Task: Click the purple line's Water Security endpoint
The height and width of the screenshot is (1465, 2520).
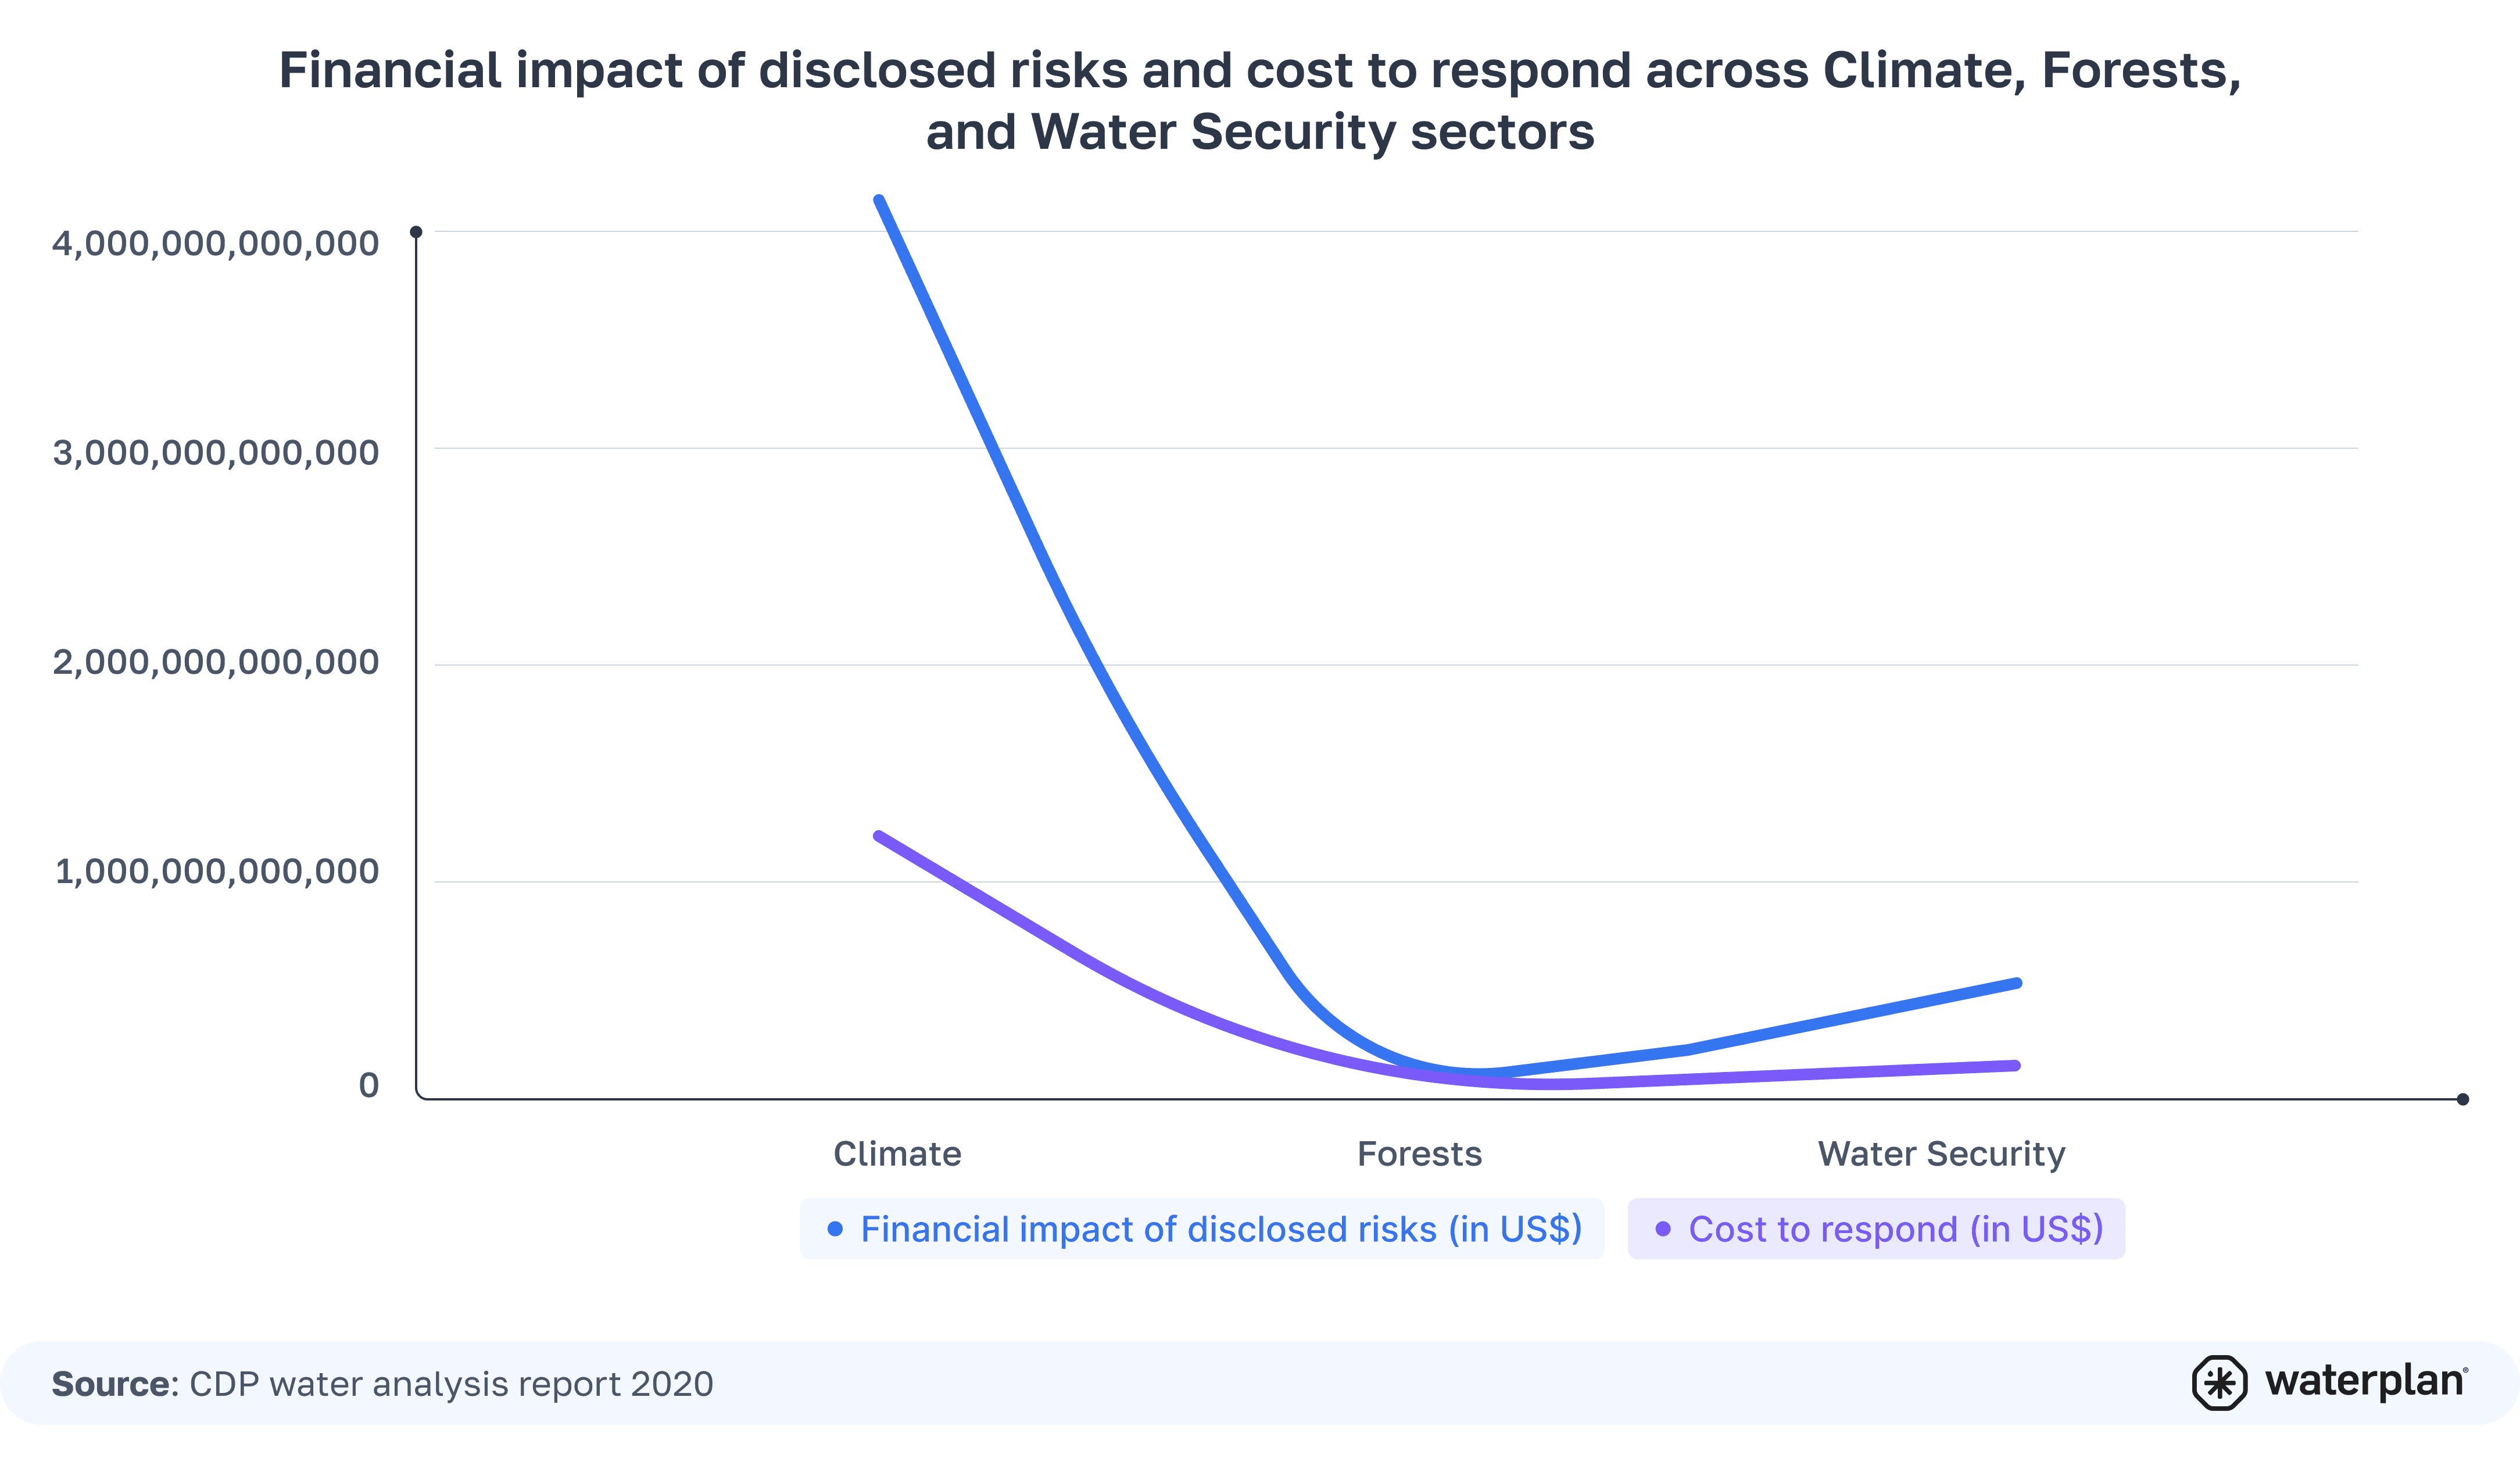Action: (x=2016, y=1065)
